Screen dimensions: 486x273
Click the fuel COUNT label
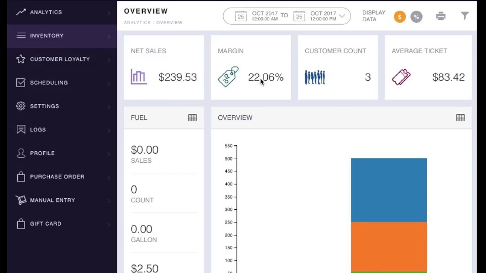142,200
